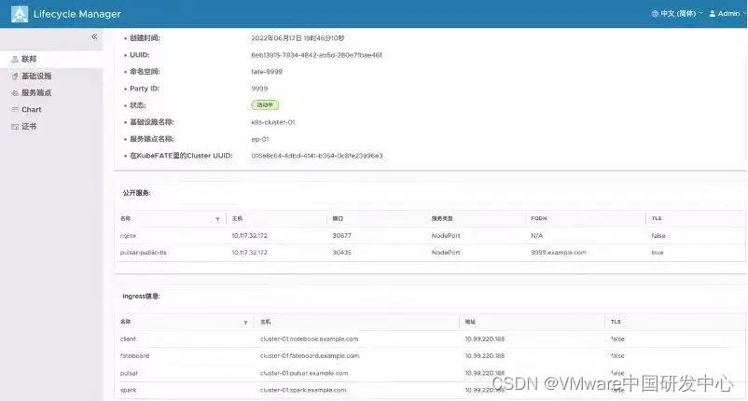Filter the 公开服务 table by 名称

[x=217, y=219]
